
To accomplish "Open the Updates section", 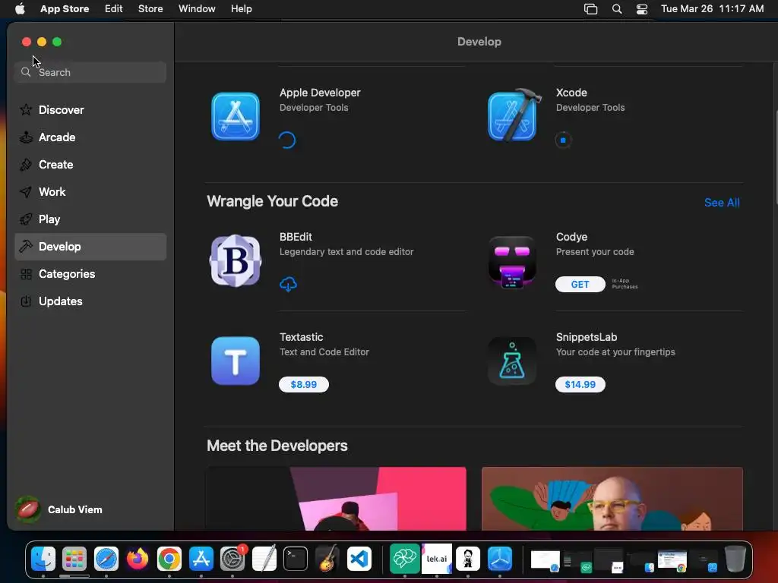I will pyautogui.click(x=90, y=301).
